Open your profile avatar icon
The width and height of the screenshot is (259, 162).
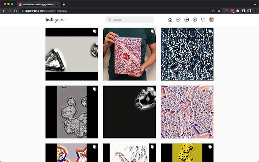212,20
